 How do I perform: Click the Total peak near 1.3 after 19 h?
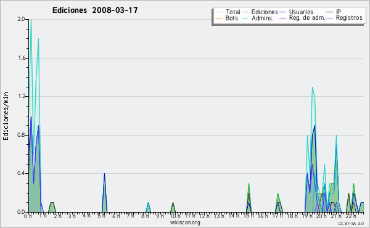pyautogui.click(x=313, y=88)
